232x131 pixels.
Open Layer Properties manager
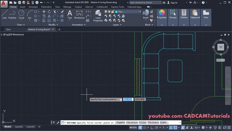[x=98, y=16]
